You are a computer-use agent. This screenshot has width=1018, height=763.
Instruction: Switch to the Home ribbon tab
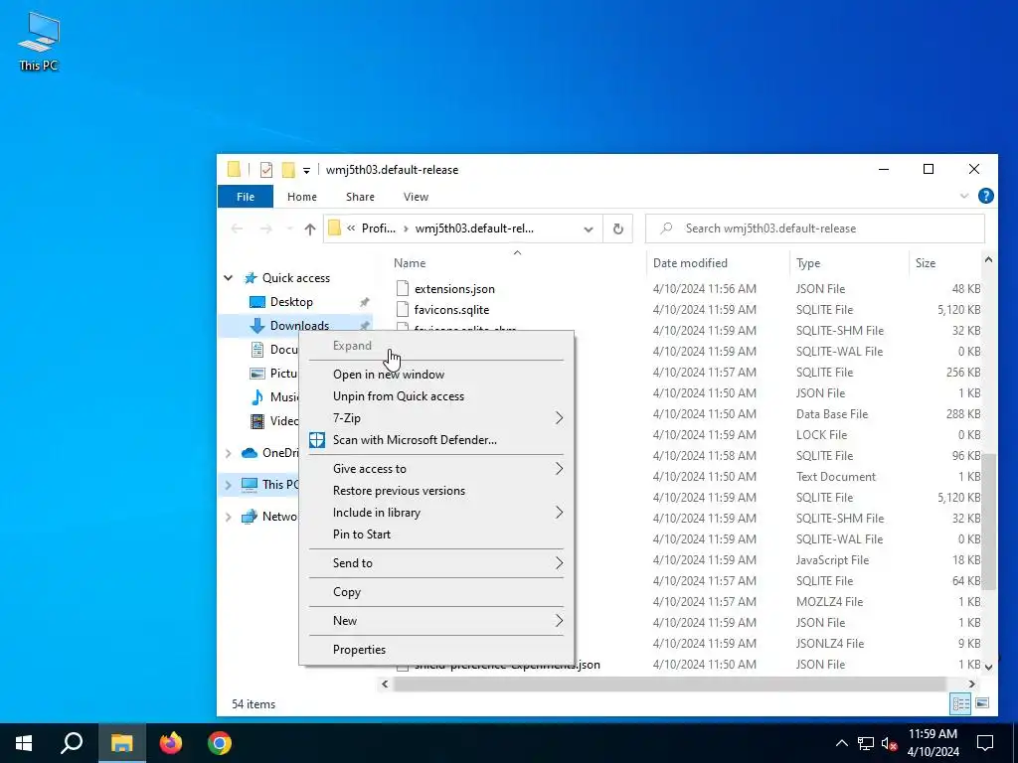[302, 197]
